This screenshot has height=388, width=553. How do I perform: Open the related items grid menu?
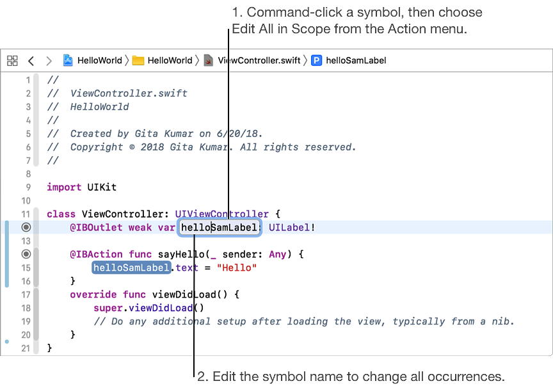coord(12,61)
